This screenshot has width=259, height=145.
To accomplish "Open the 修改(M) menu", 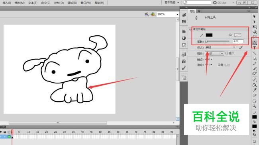I will coord(20,3).
